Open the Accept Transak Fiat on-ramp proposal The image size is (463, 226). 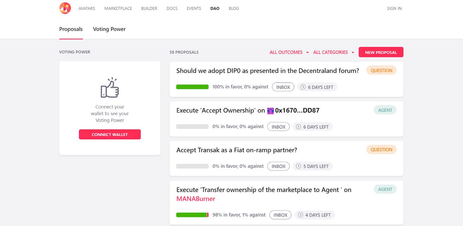point(237,150)
